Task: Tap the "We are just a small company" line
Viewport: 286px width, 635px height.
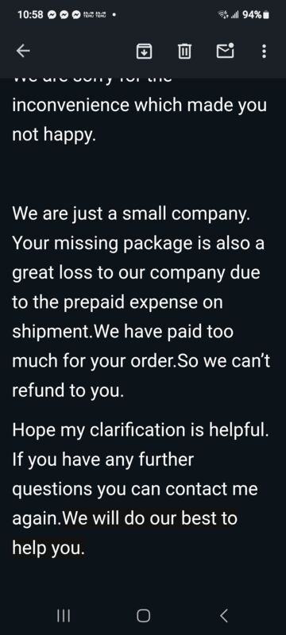Action: 131,214
